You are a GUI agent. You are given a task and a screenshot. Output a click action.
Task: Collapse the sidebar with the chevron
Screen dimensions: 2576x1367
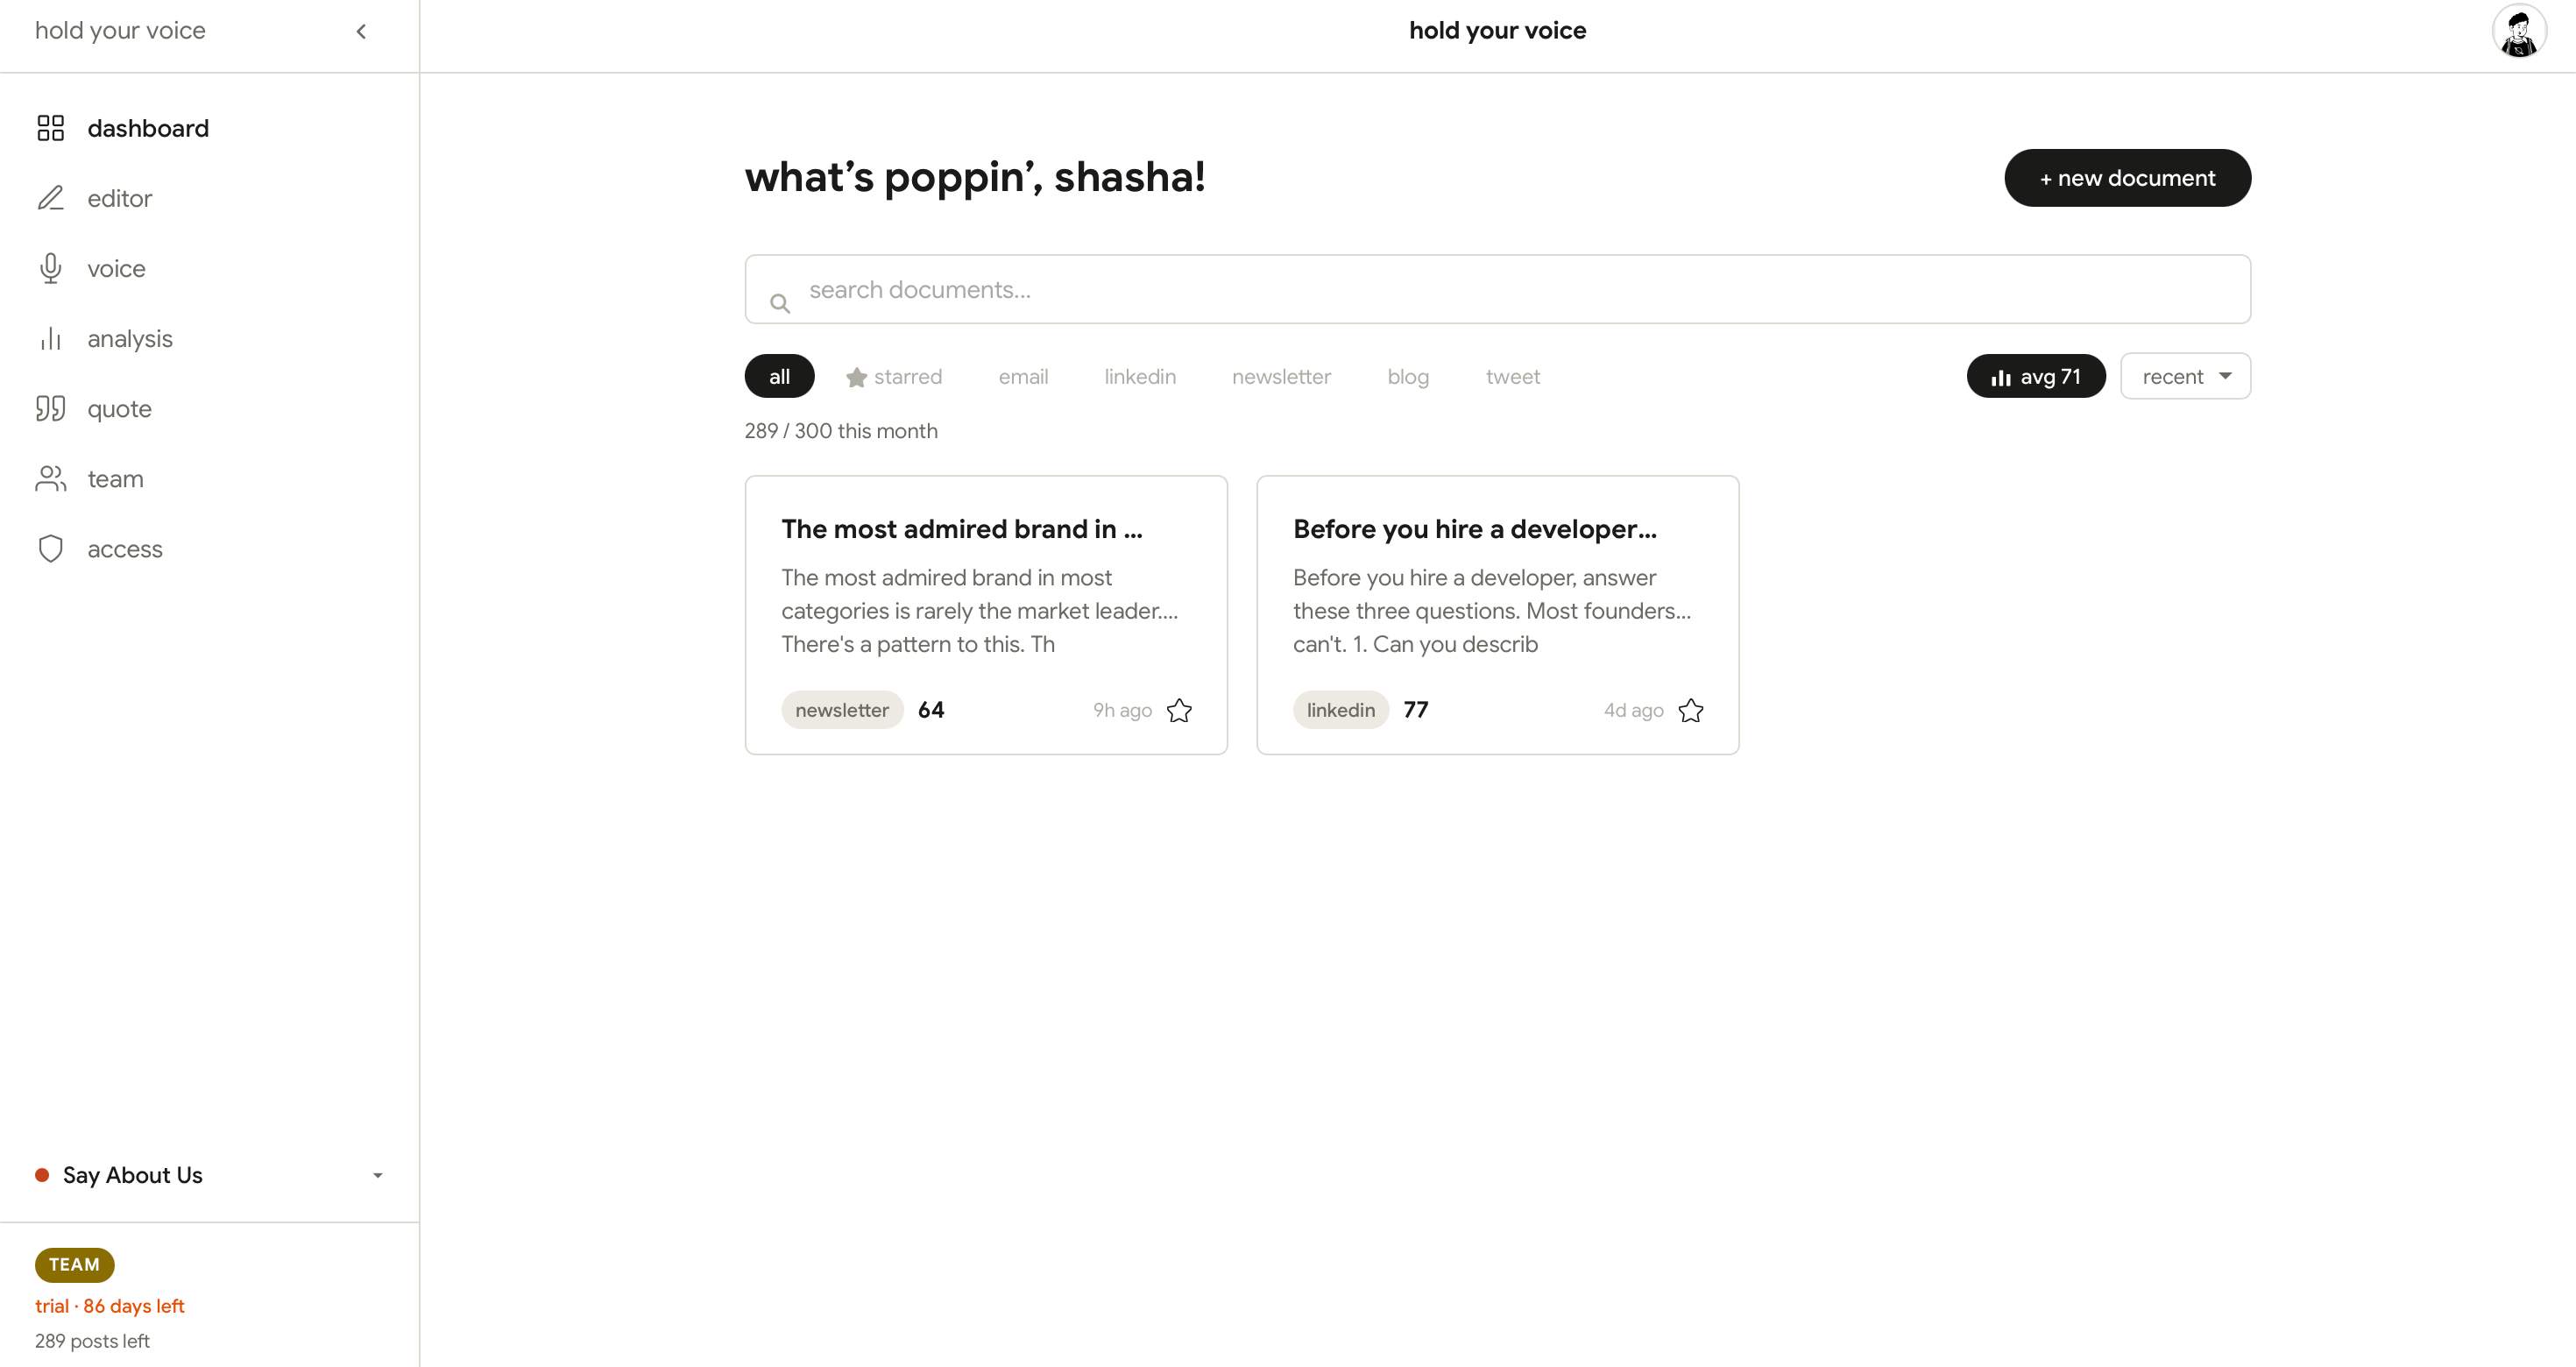coord(361,31)
